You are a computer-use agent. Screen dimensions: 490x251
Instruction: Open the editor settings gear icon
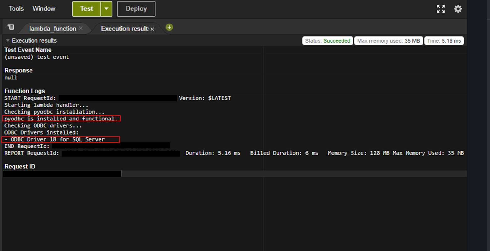[458, 9]
